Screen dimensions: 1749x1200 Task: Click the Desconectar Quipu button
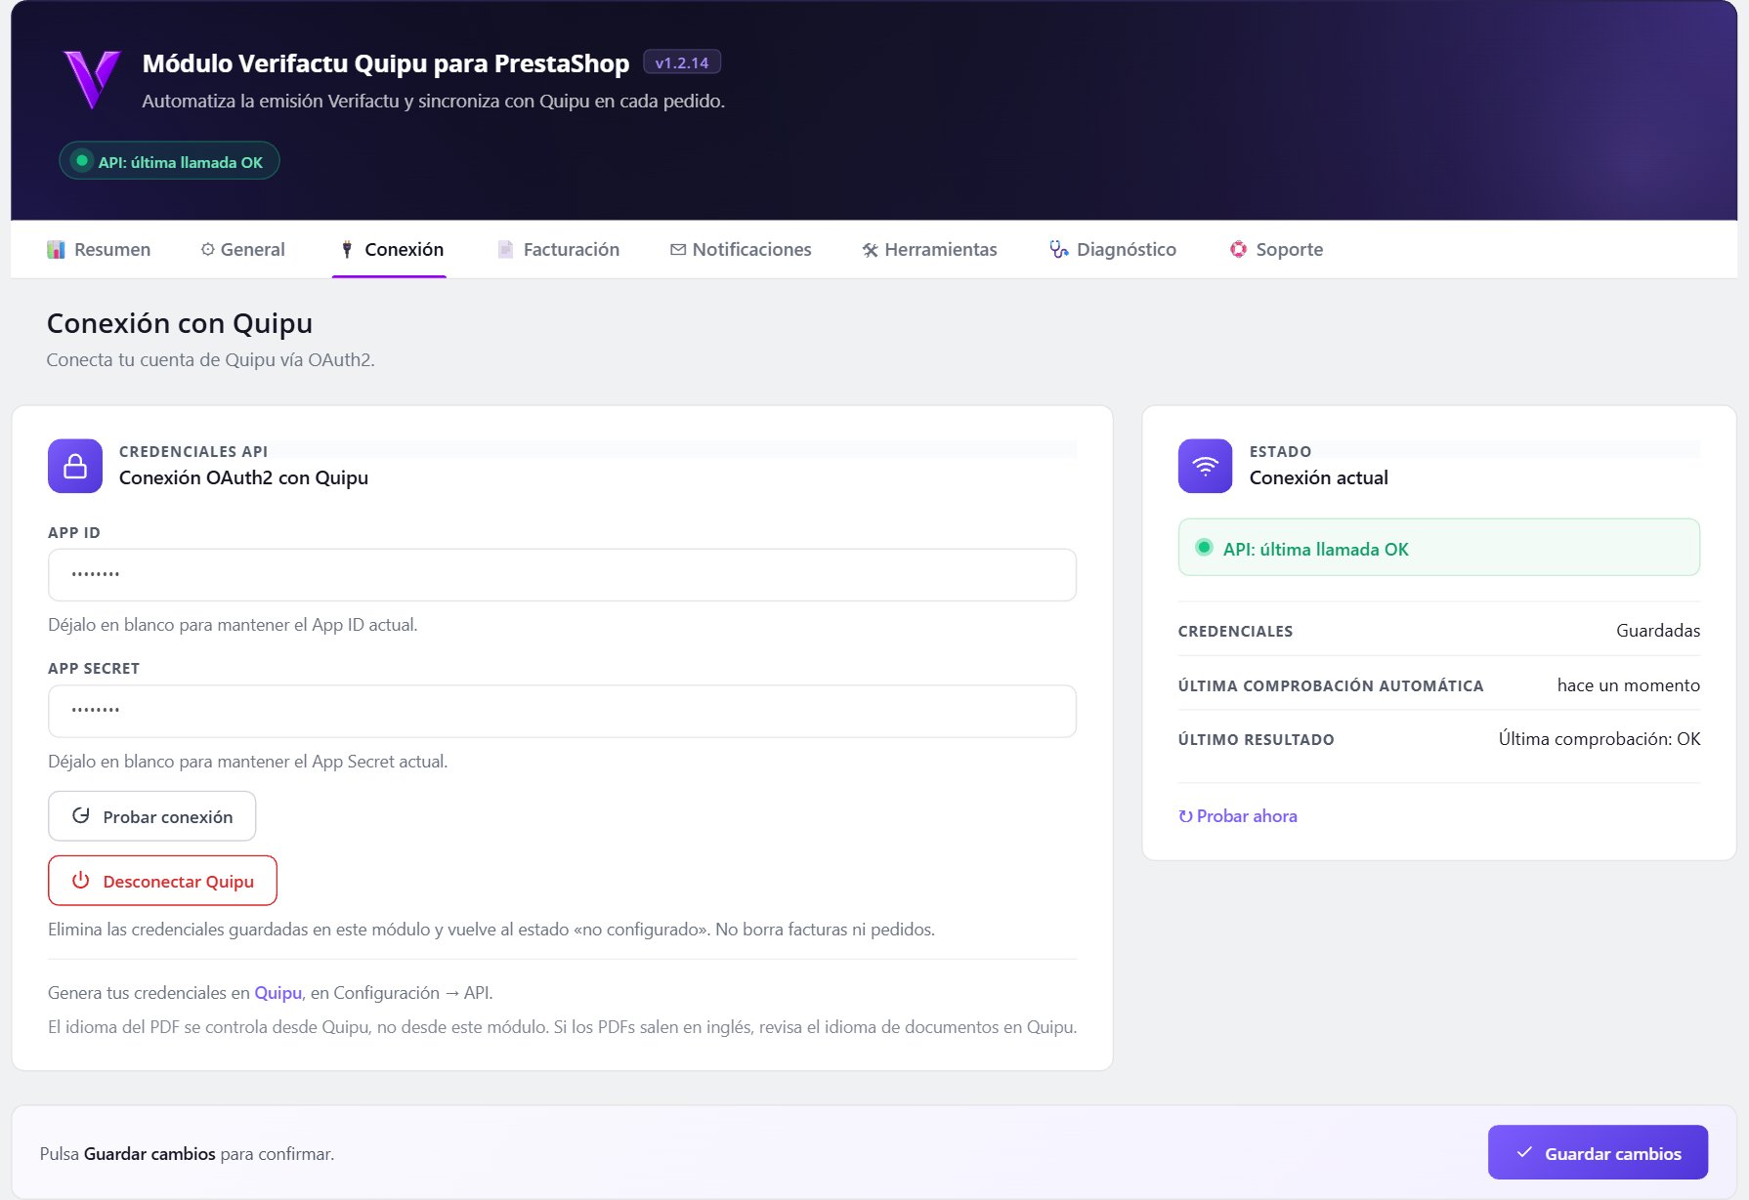pos(162,881)
